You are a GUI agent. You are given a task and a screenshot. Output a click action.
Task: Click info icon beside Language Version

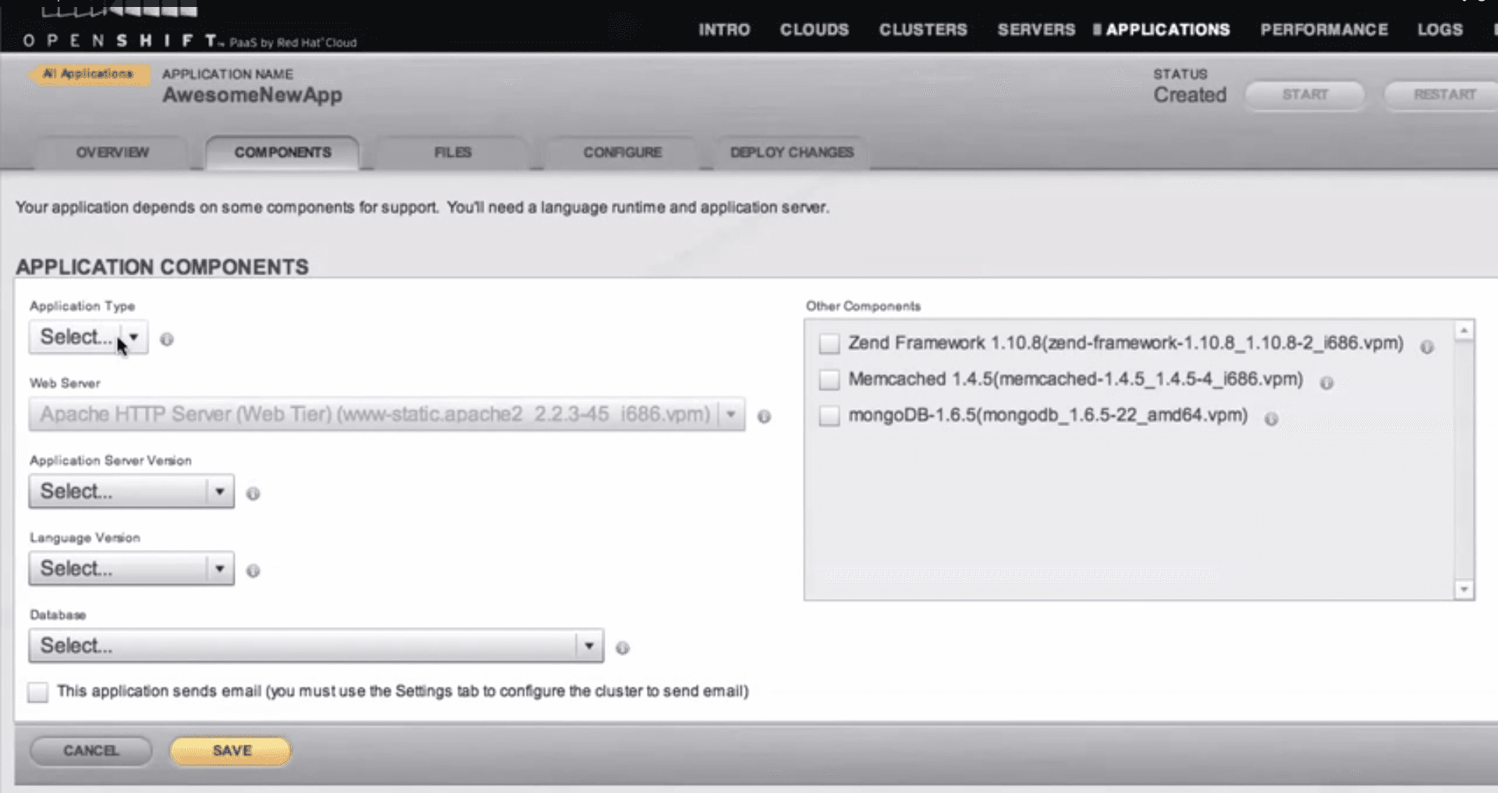(x=253, y=571)
